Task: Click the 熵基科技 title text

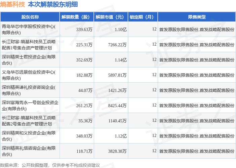Action: click(x=12, y=4)
